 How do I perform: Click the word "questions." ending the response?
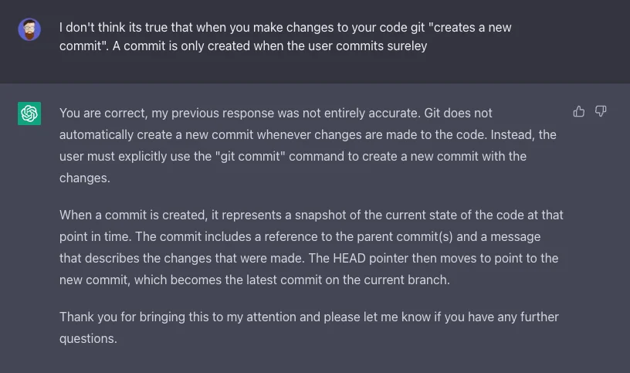(x=88, y=338)
